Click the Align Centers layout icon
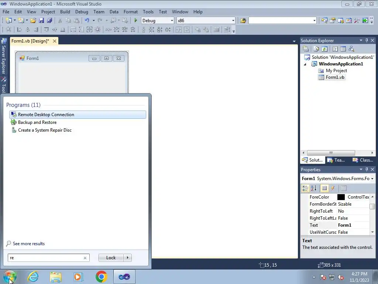The height and width of the screenshot is (284, 378). tap(28, 30)
